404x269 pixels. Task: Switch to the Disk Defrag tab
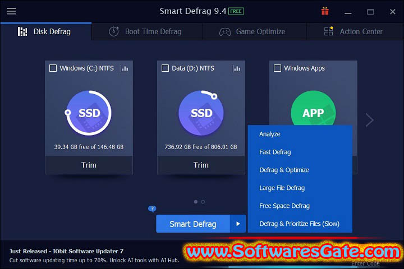coord(46,31)
